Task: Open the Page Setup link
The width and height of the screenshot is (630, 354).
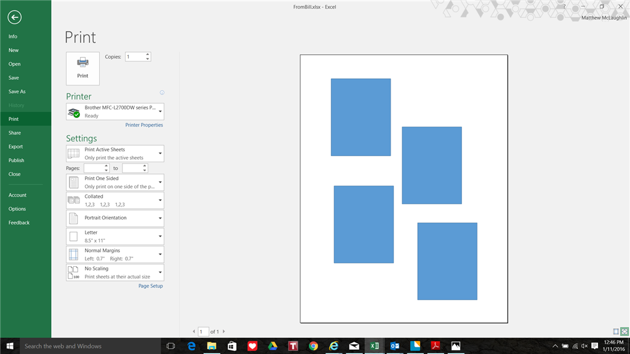Action: pos(151,286)
